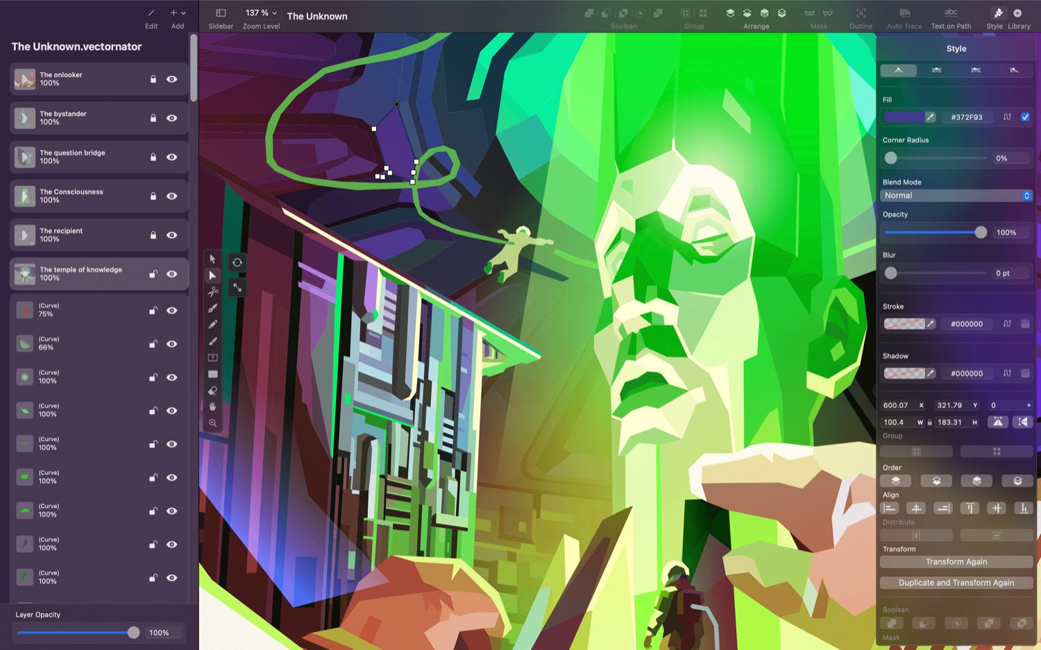Open the Library tab
The height and width of the screenshot is (650, 1041).
[x=1018, y=17]
